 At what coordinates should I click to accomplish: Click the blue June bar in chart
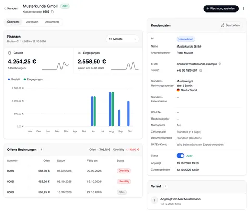(92, 111)
